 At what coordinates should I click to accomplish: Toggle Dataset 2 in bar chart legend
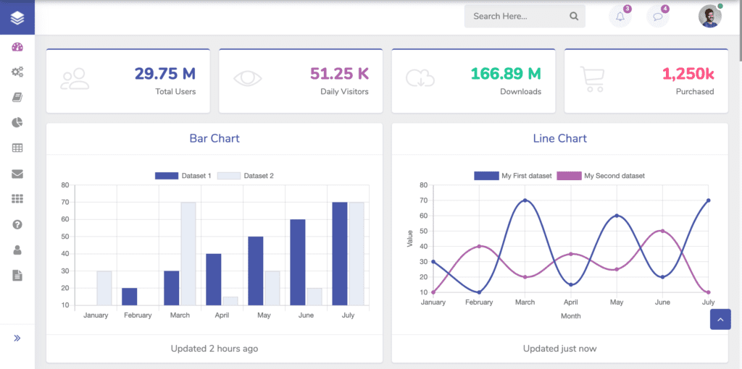[x=246, y=176]
